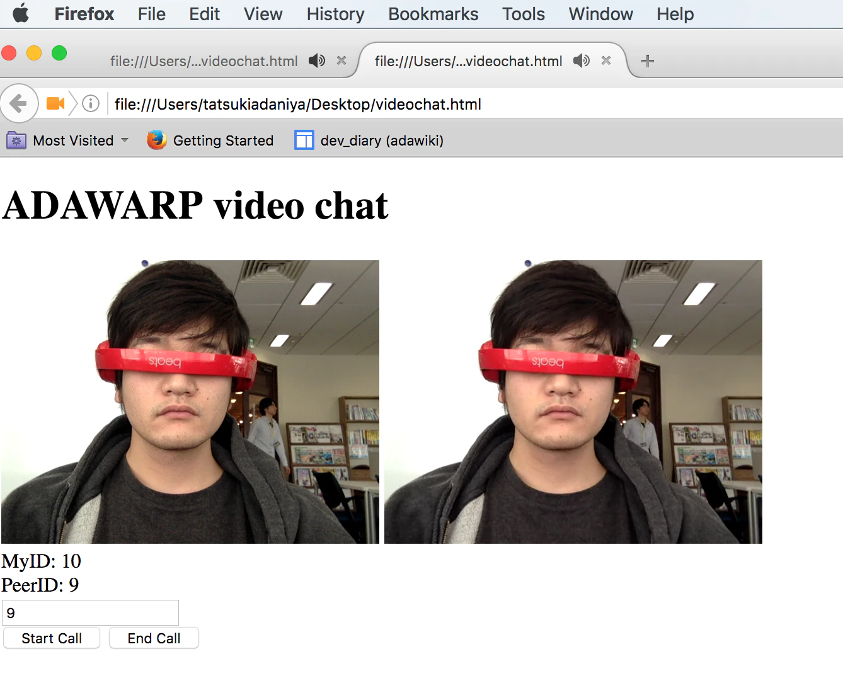Open the Bookmarks menu
Image resolution: width=843 pixels, height=683 pixels.
[x=433, y=14]
